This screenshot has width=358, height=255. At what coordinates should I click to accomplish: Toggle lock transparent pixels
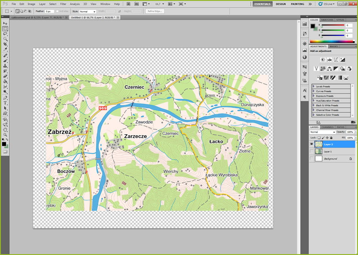tap(319, 137)
